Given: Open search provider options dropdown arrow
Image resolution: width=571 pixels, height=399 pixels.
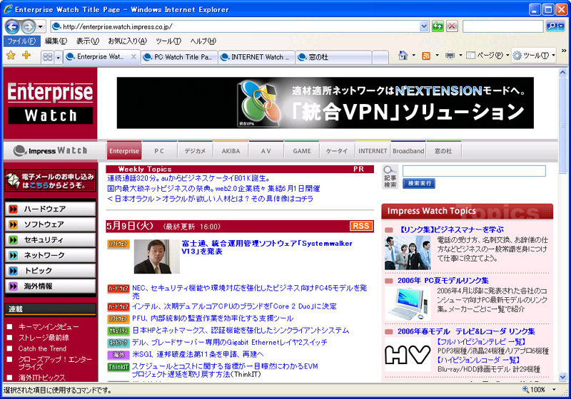Looking at the screenshot, I should (x=561, y=26).
